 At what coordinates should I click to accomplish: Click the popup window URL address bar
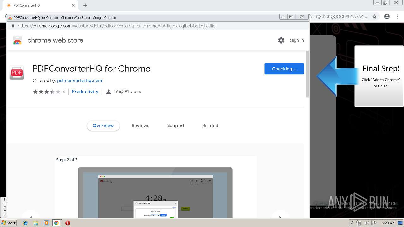click(x=158, y=26)
